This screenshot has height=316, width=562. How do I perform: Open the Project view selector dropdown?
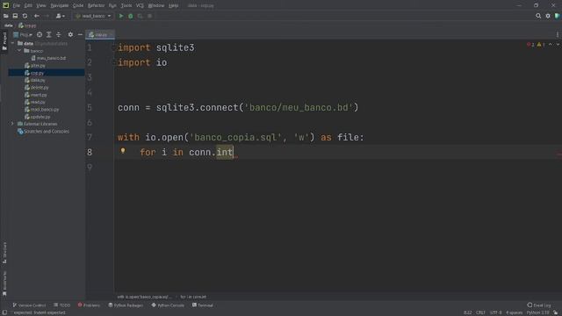(x=23, y=35)
